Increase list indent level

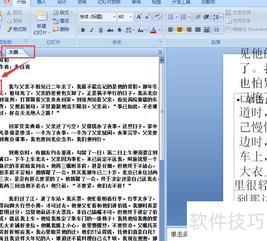(206, 17)
